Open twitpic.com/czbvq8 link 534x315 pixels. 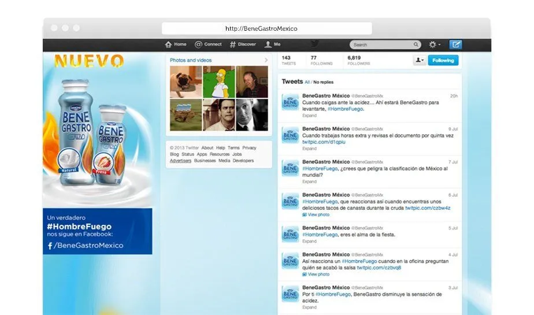tap(379, 268)
